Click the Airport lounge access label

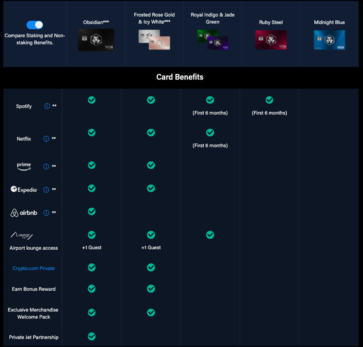click(x=34, y=248)
